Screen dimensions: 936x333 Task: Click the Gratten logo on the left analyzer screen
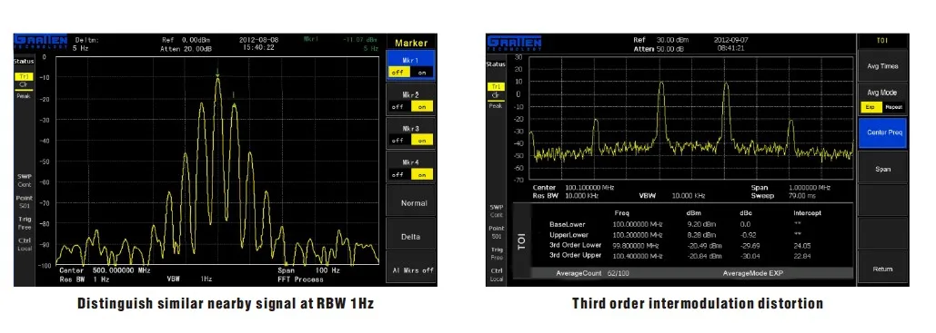tap(40, 41)
